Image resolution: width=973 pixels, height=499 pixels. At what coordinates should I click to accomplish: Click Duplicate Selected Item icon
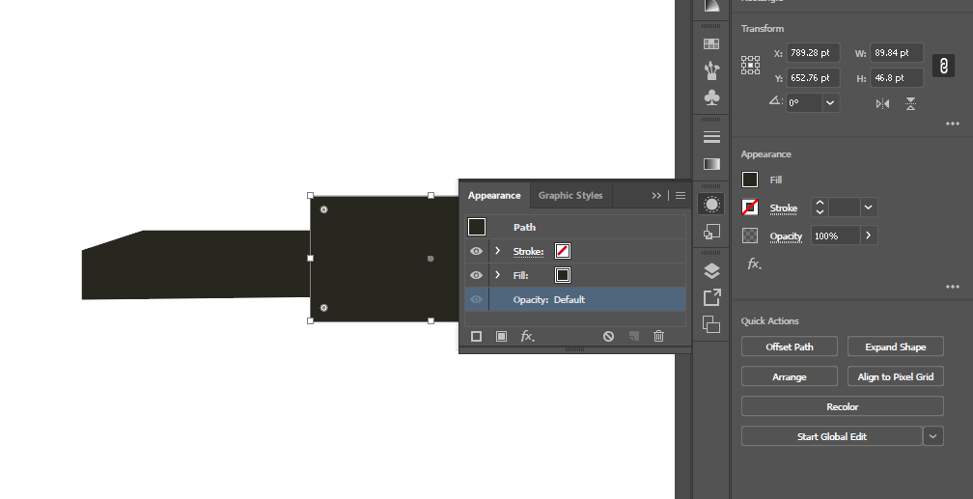coord(633,336)
